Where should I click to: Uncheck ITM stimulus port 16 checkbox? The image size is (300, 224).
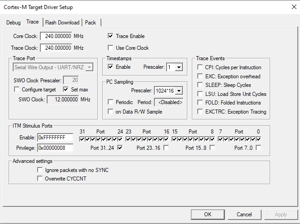point(167,139)
